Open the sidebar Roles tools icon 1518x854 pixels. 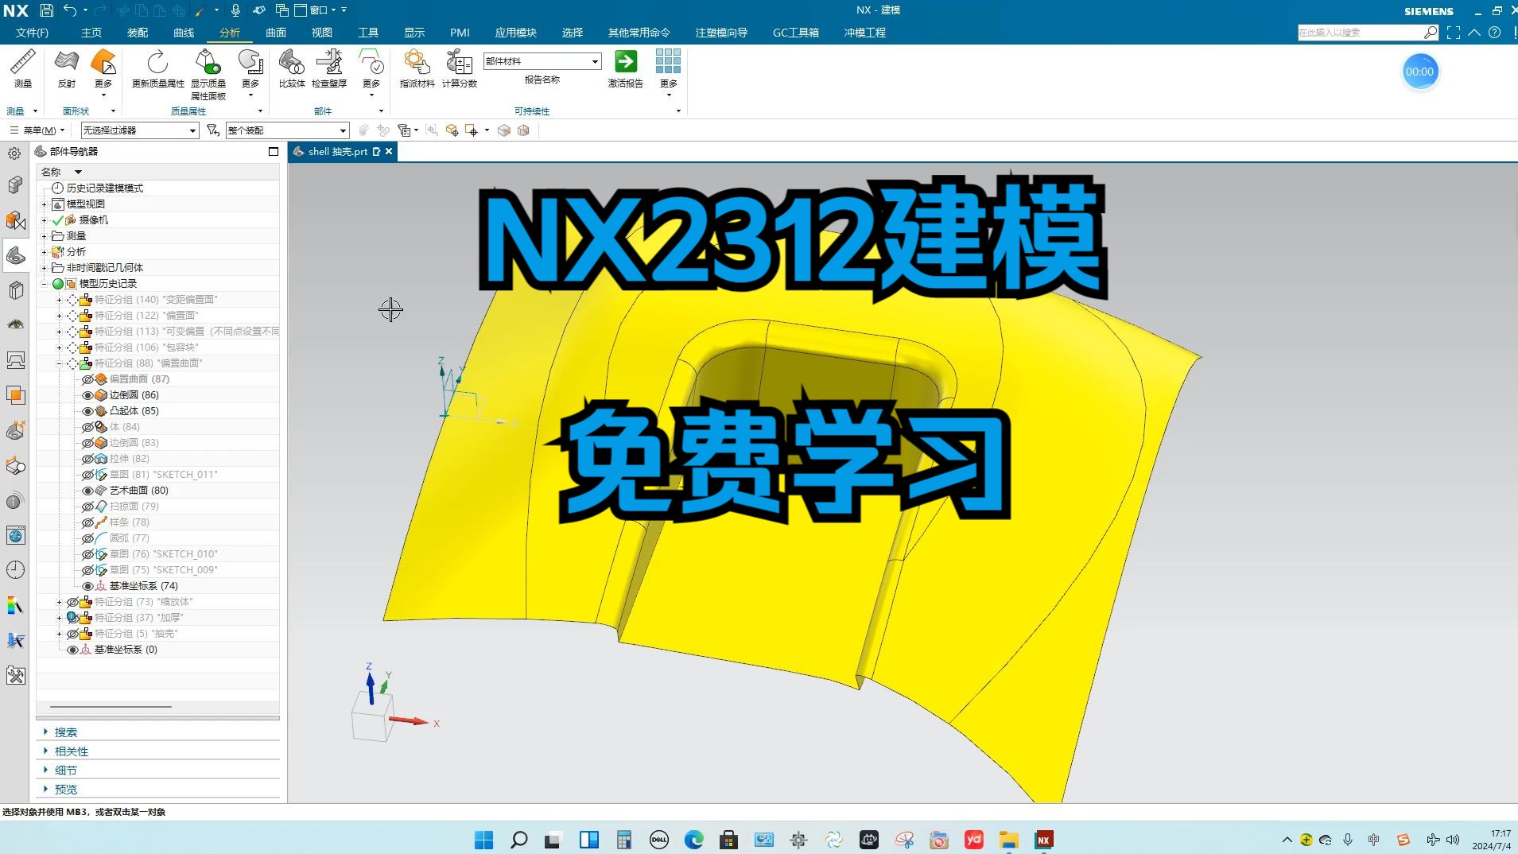click(15, 676)
